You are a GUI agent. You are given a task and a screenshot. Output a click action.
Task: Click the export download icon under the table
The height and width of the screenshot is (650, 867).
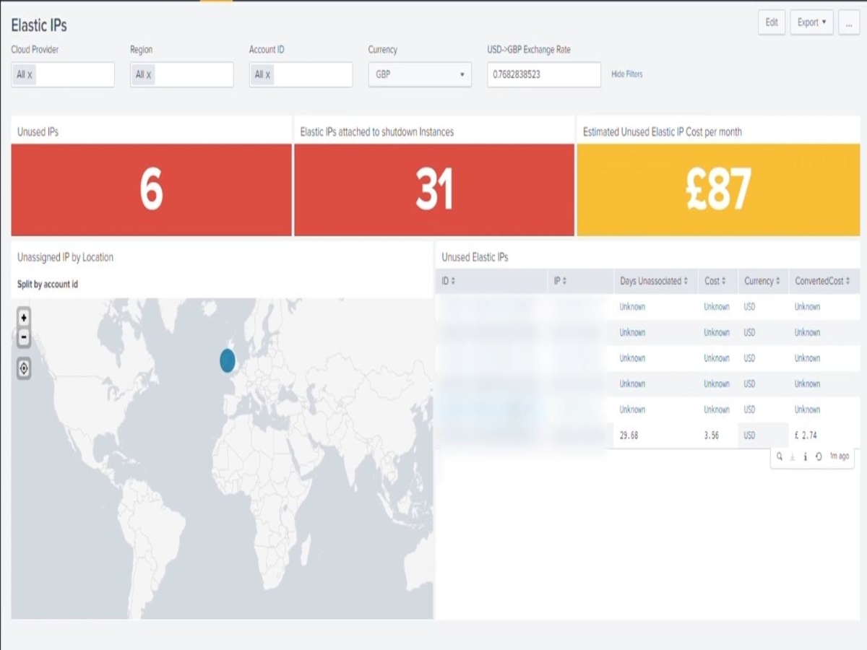tap(793, 456)
